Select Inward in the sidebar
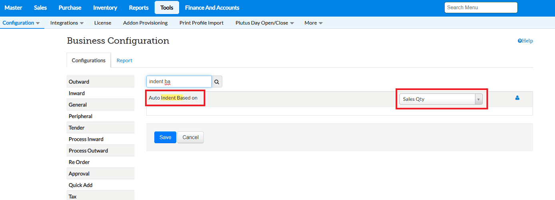The height and width of the screenshot is (200, 555). 77,93
